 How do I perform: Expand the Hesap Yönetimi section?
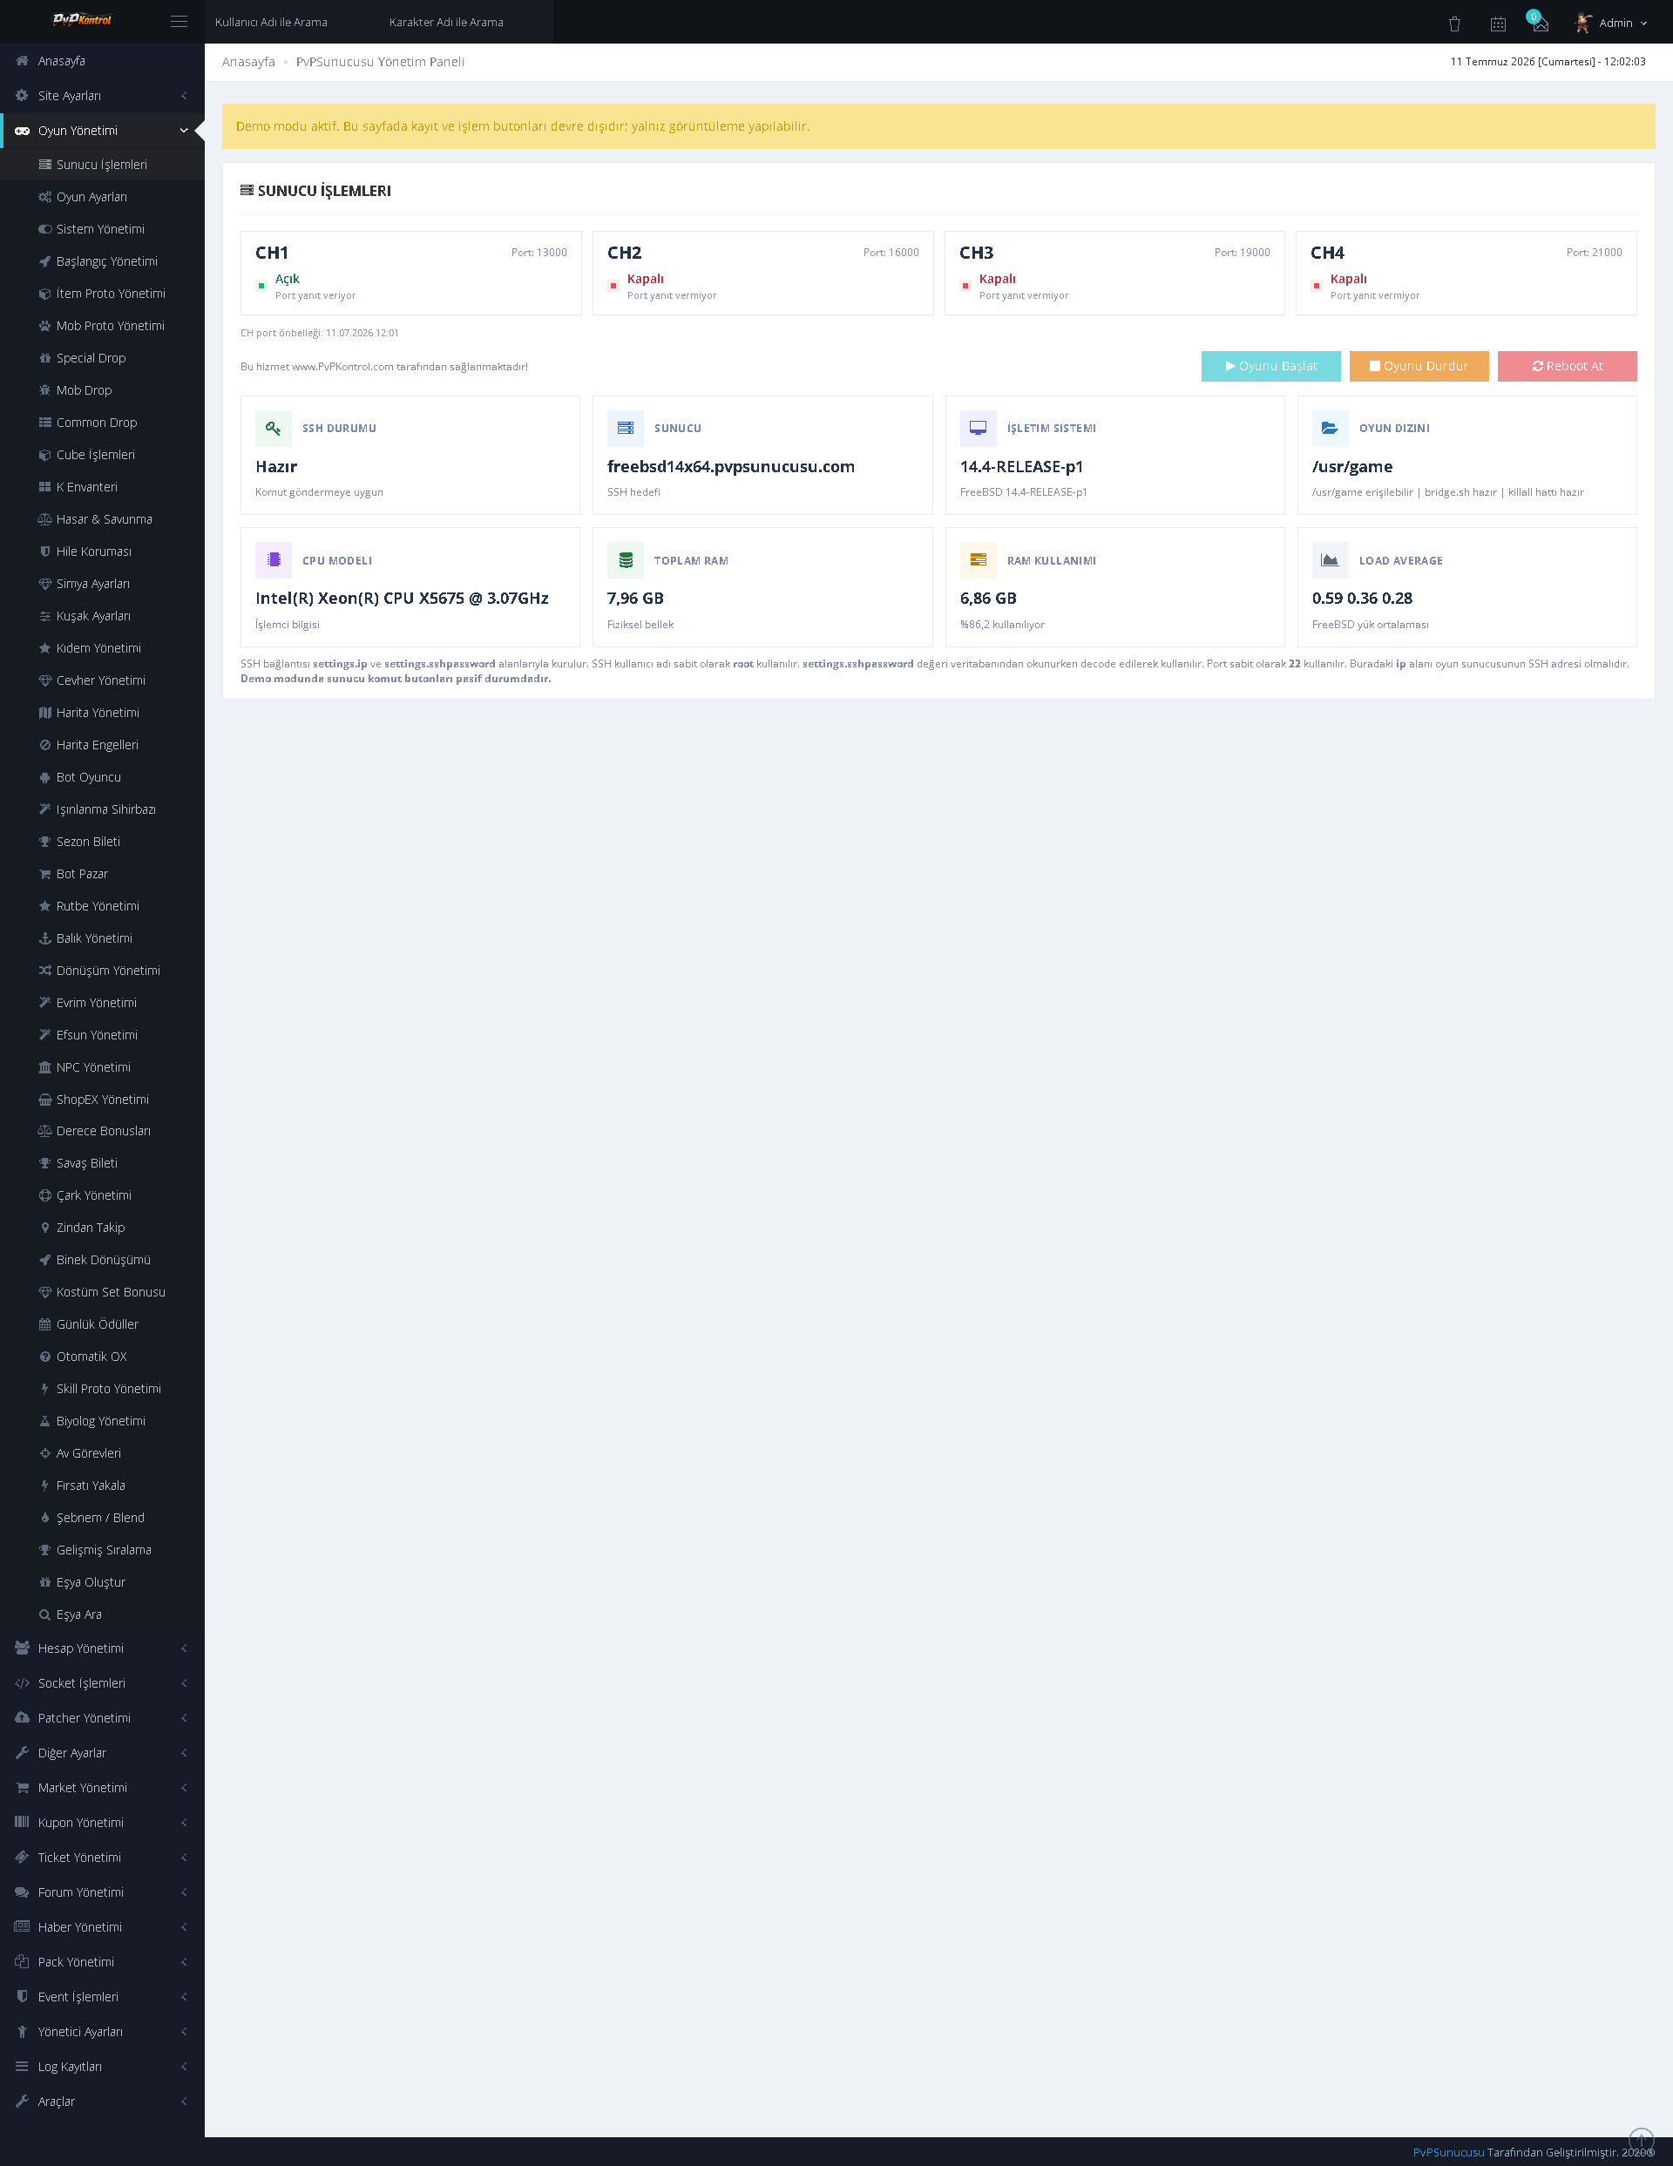[102, 1648]
